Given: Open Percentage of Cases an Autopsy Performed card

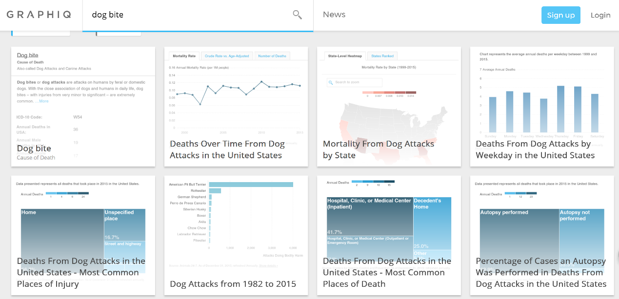Looking at the screenshot, I should (x=541, y=272).
